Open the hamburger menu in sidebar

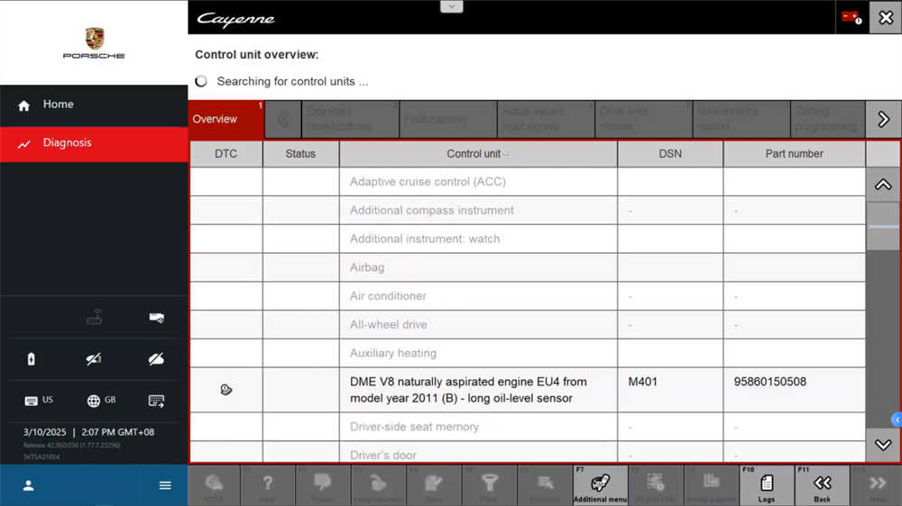165,485
